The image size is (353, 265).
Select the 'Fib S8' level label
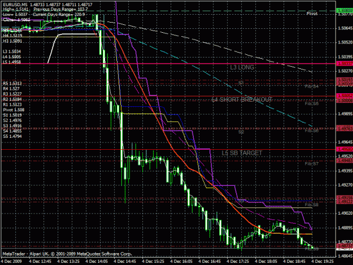pos(312,205)
